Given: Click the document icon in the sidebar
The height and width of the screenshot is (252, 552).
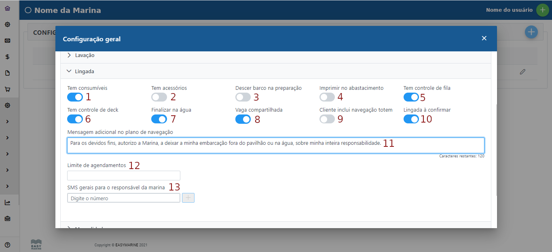Looking at the screenshot, I should (7, 73).
